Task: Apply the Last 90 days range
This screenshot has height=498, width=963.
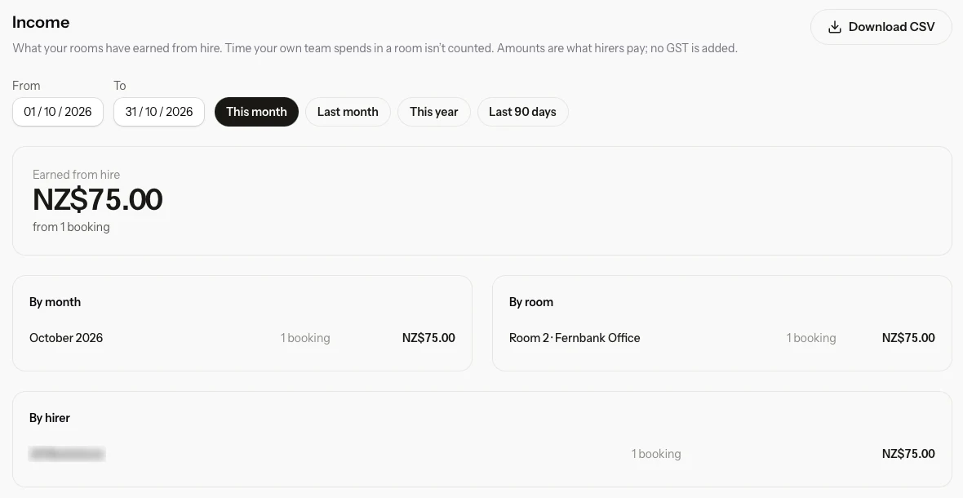Action: (x=522, y=112)
